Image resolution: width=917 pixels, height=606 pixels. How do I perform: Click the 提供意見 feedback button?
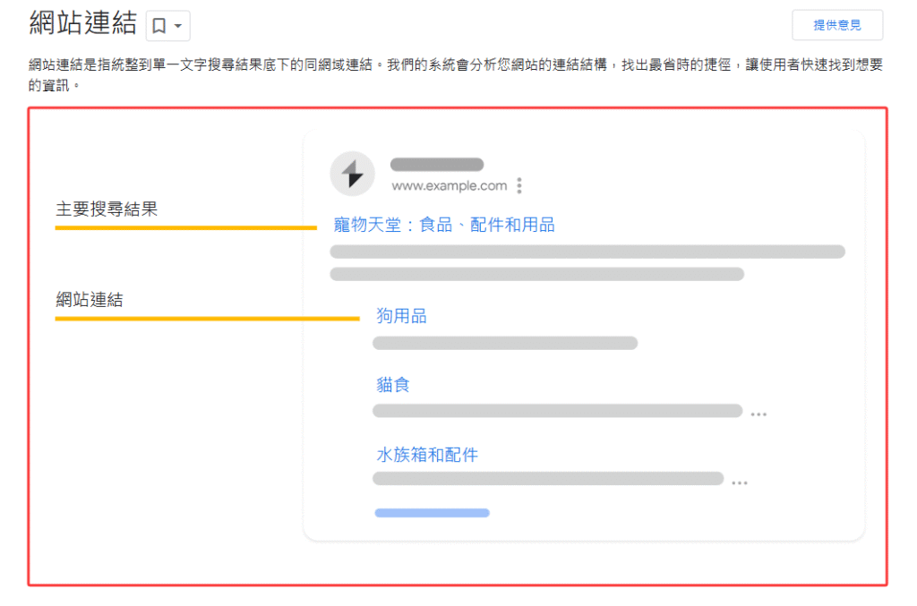click(x=837, y=25)
